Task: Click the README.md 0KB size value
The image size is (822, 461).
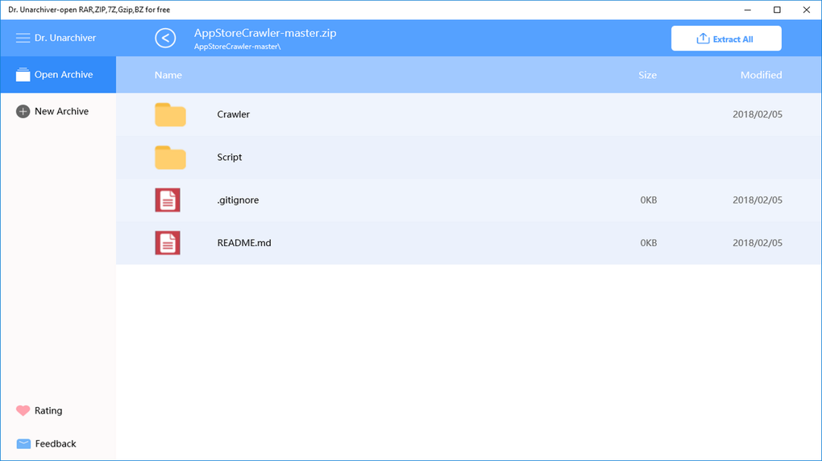Action: [649, 243]
